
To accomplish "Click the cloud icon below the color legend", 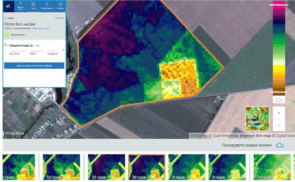I will 279,99.
